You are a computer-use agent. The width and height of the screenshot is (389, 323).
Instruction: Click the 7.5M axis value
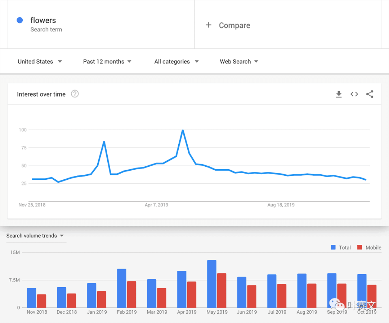pyautogui.click(x=14, y=280)
